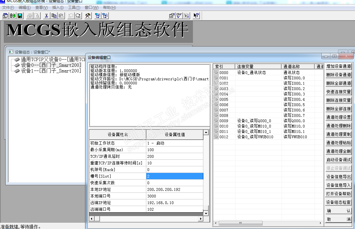Open the 编辑(E) menu
This screenshot has height=229, width=355.
pyautogui.click(x=25, y=8)
